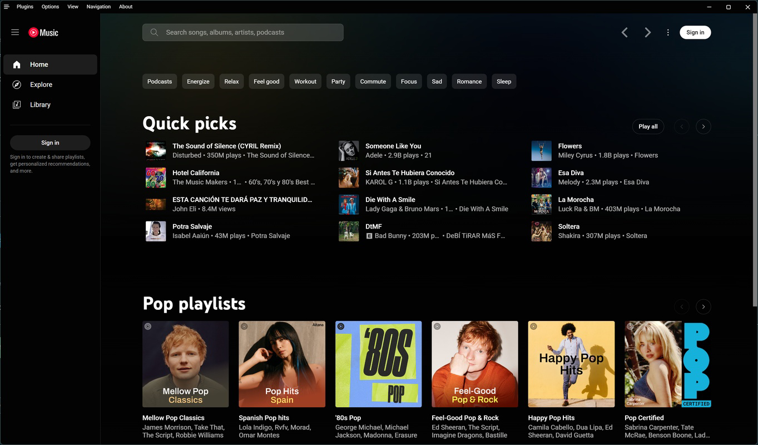Image resolution: width=758 pixels, height=445 pixels.
Task: Navigate back using the left arrow
Action: click(624, 32)
